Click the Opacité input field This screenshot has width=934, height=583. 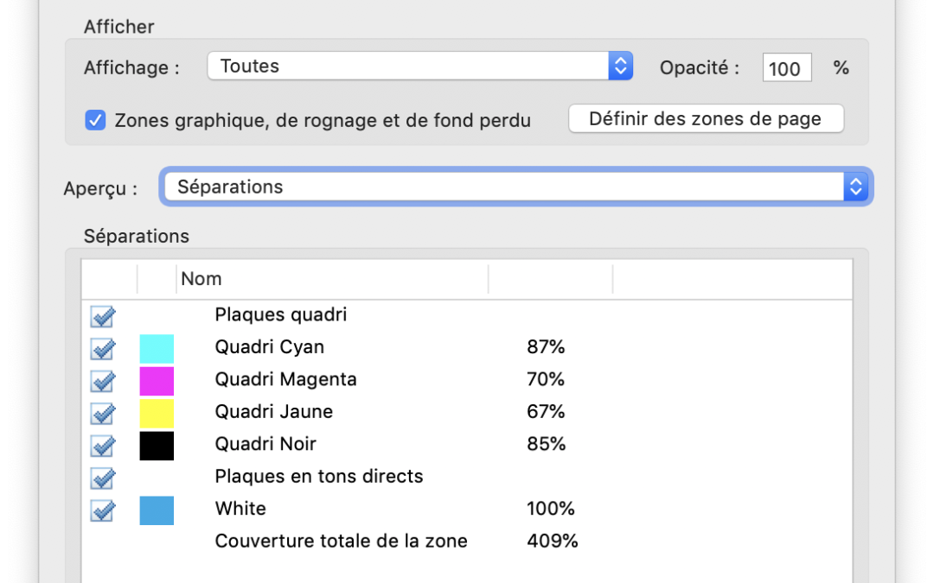tap(786, 68)
